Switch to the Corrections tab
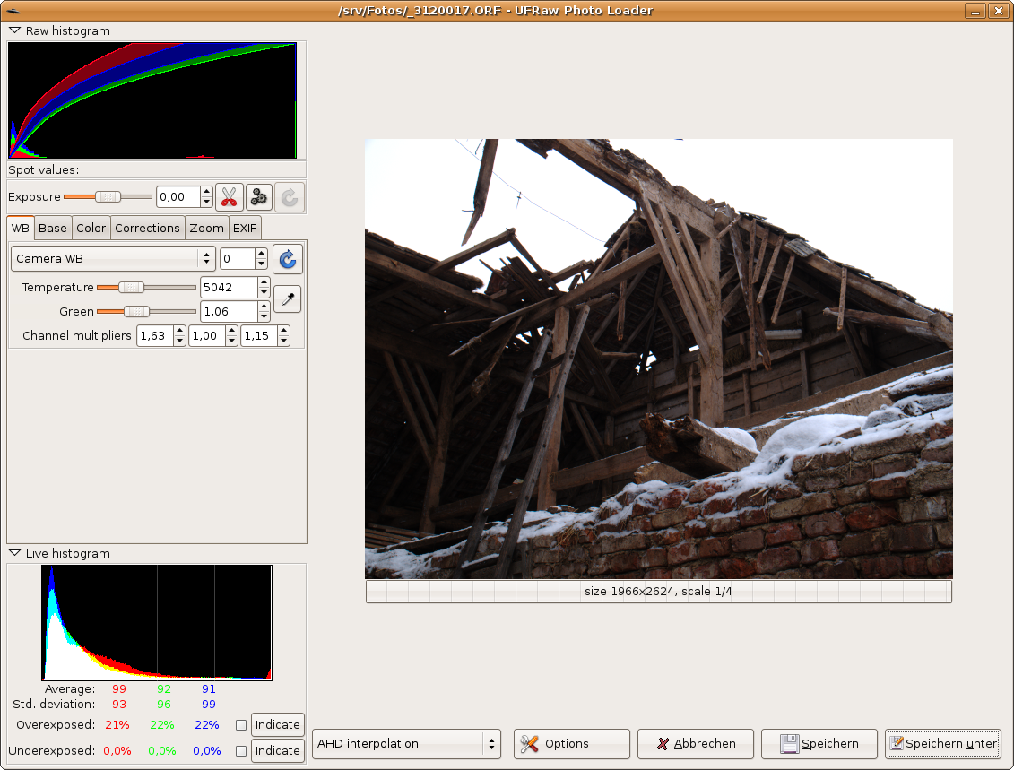The width and height of the screenshot is (1014, 770). point(147,228)
